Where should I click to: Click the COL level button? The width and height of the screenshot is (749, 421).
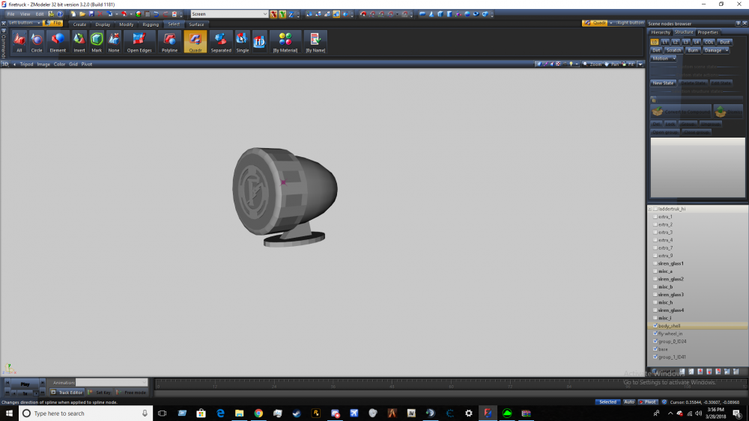coord(709,42)
